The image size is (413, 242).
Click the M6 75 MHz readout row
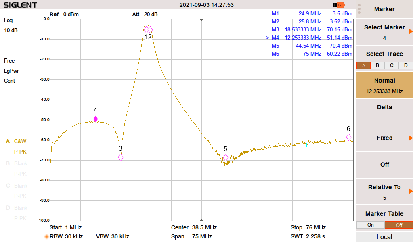312,54
